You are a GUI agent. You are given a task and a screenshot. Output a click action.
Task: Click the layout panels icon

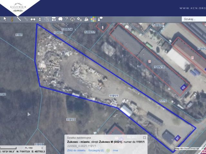[53, 19]
